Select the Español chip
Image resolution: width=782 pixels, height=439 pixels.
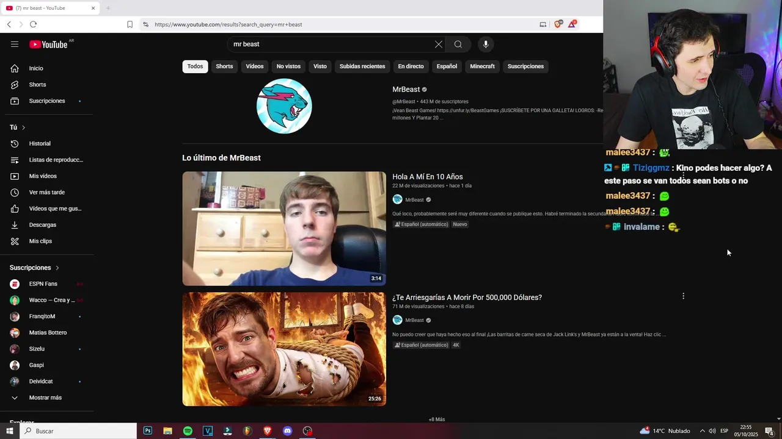point(447,66)
